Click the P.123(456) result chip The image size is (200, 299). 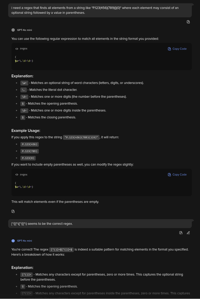[x=30, y=144]
